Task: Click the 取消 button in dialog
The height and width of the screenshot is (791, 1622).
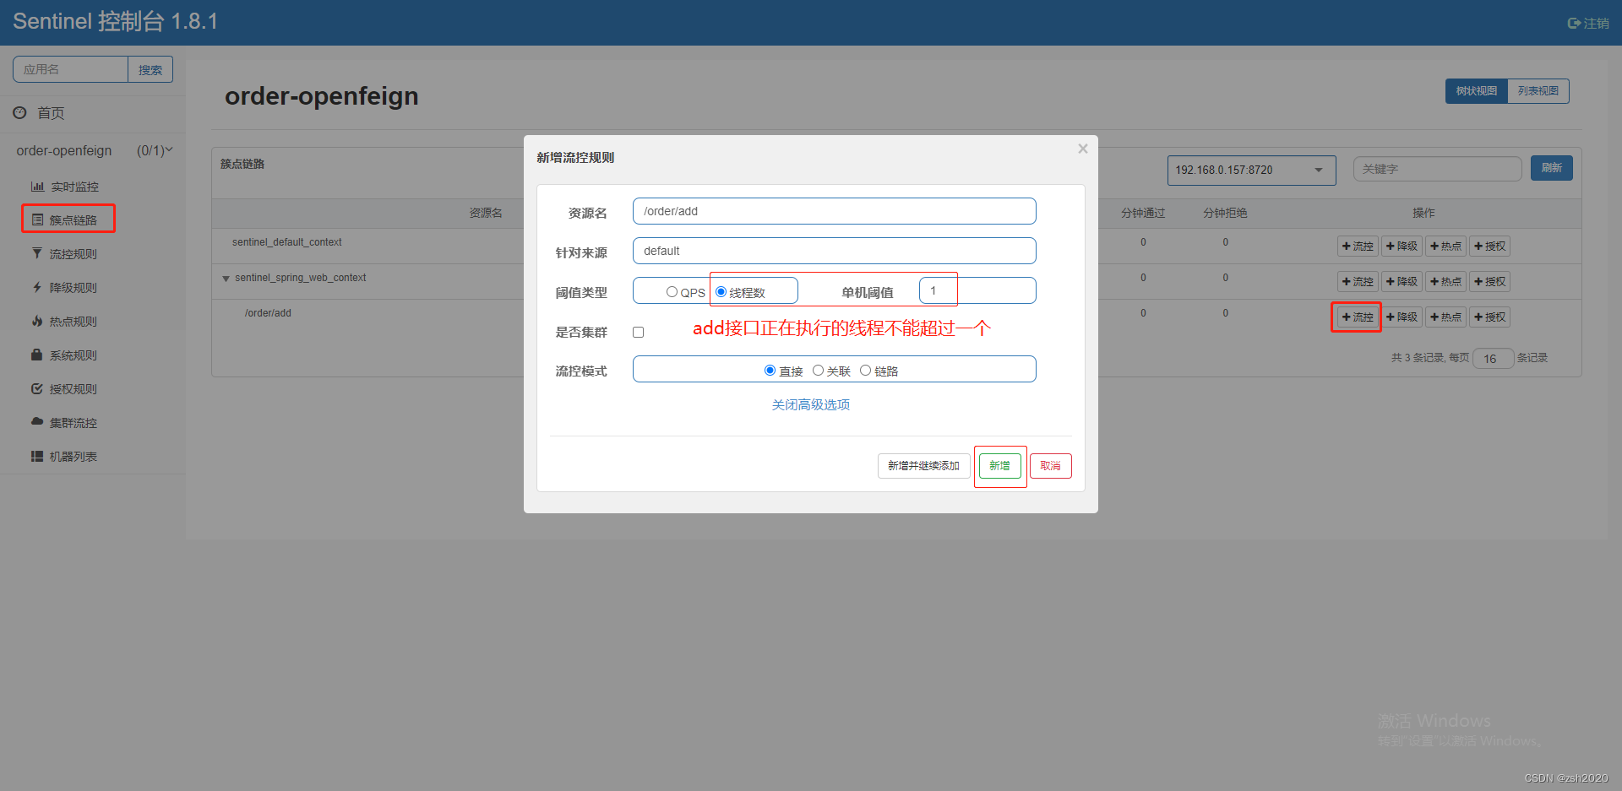Action: pyautogui.click(x=1050, y=466)
